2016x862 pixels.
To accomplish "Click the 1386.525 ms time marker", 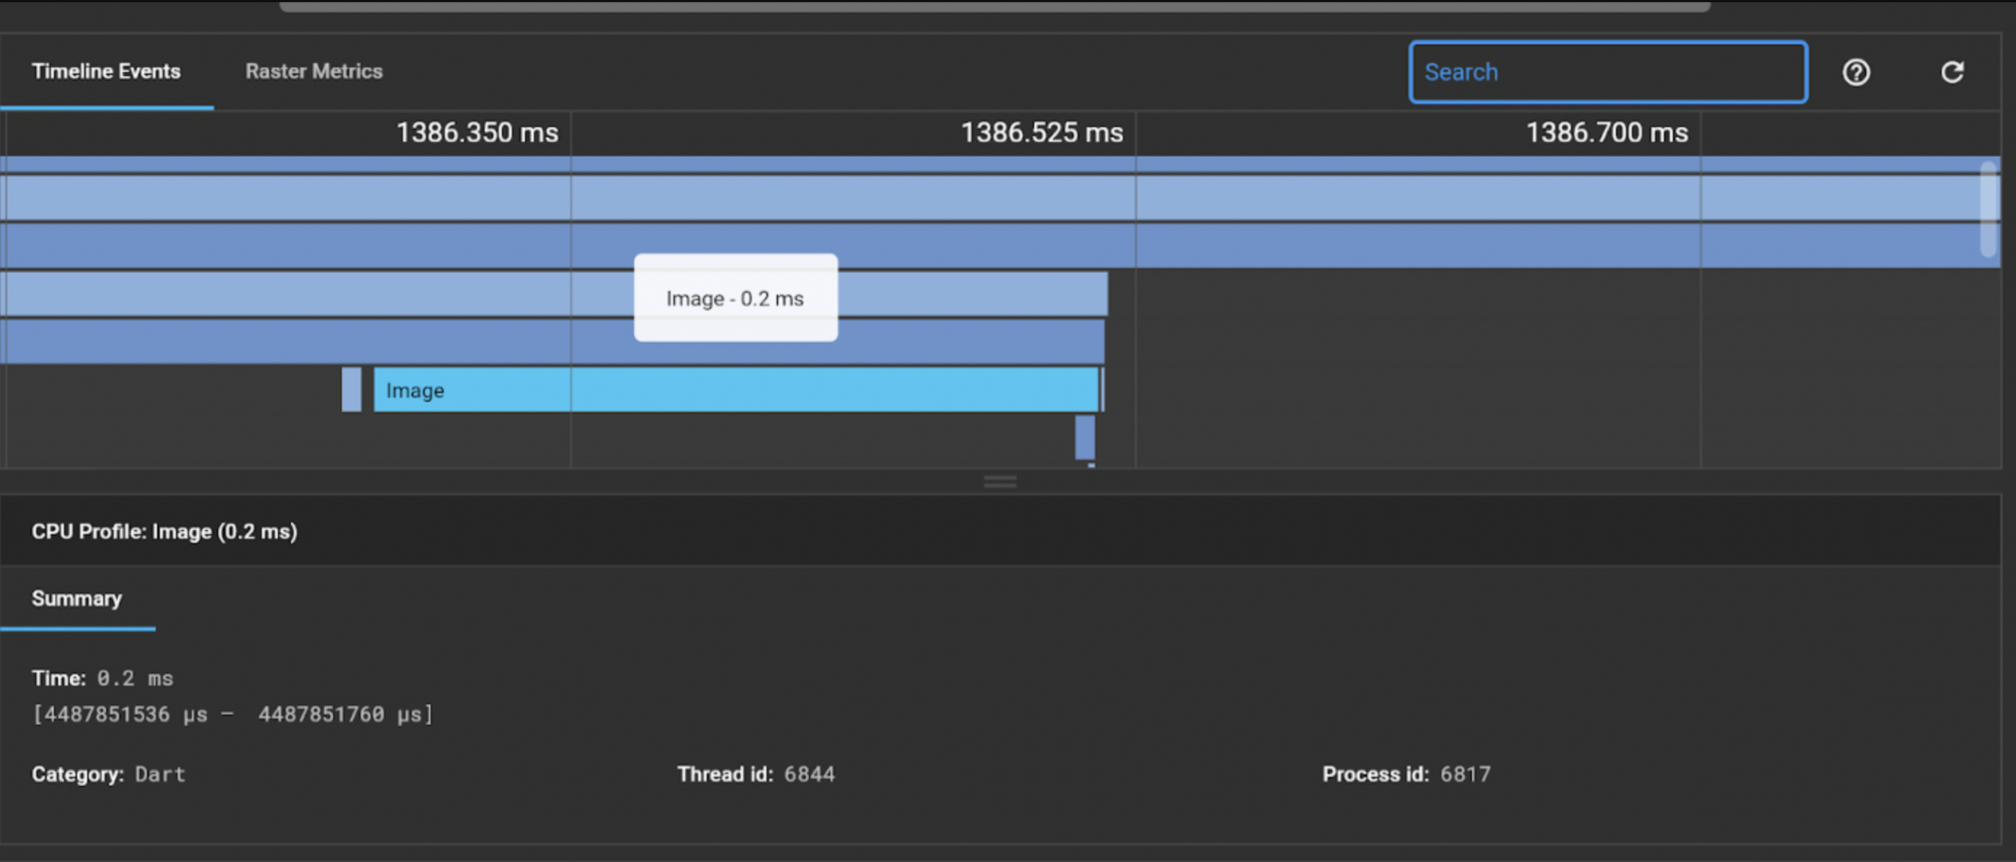I will click(1041, 132).
